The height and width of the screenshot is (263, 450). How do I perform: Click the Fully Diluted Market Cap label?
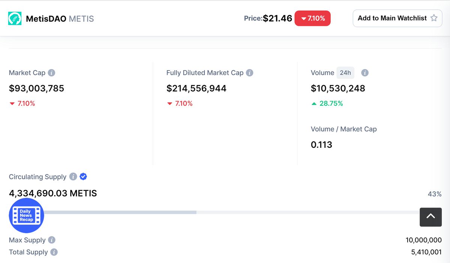click(x=205, y=73)
